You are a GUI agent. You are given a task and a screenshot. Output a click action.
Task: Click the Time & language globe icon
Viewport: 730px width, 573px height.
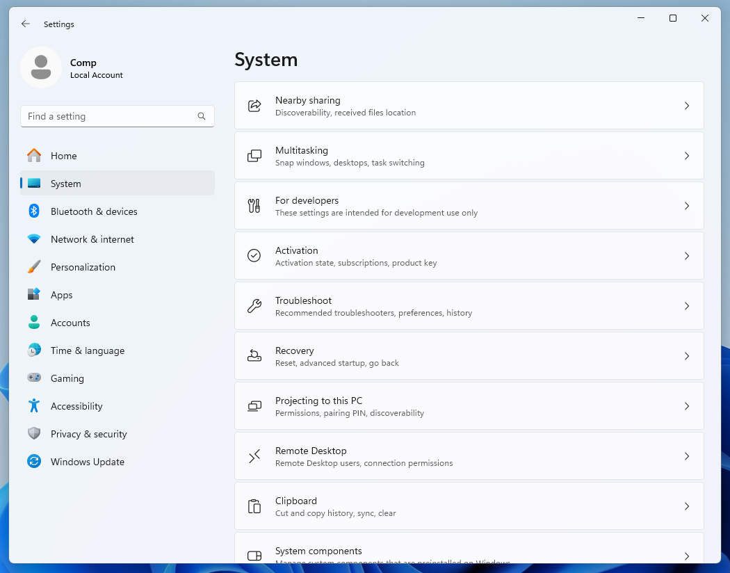[x=34, y=350]
